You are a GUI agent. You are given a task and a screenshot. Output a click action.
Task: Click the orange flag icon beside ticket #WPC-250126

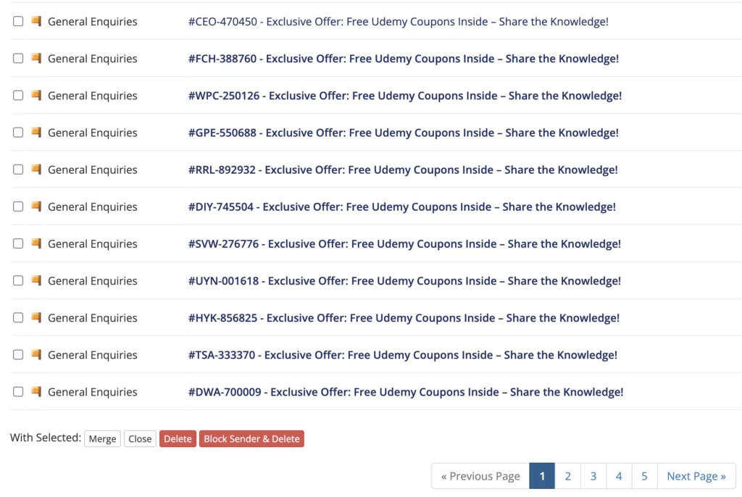pyautogui.click(x=36, y=96)
